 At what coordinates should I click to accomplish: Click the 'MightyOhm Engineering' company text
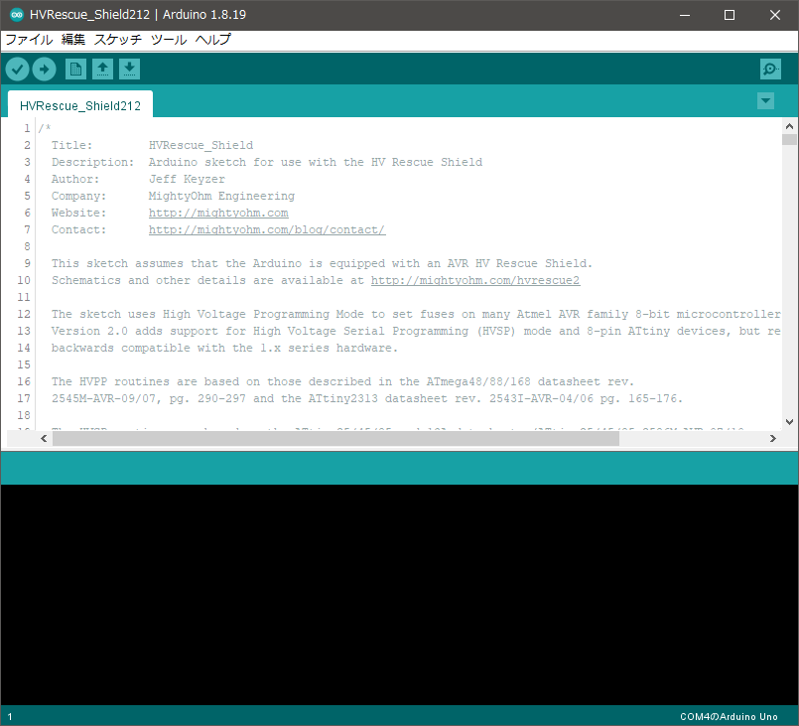click(221, 196)
